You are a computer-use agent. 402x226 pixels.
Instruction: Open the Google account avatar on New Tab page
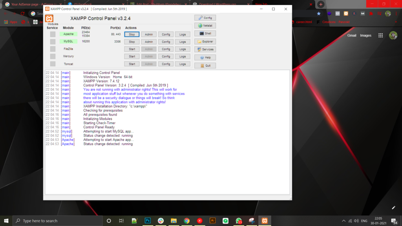pyautogui.click(x=393, y=35)
